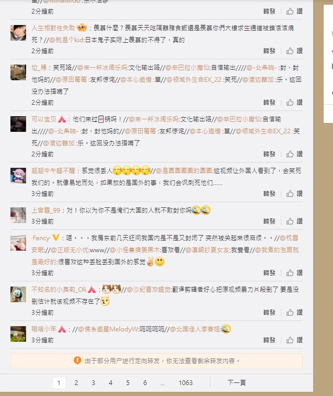
Task: Open avatar of user 上官雪_99
Action: [18, 215]
